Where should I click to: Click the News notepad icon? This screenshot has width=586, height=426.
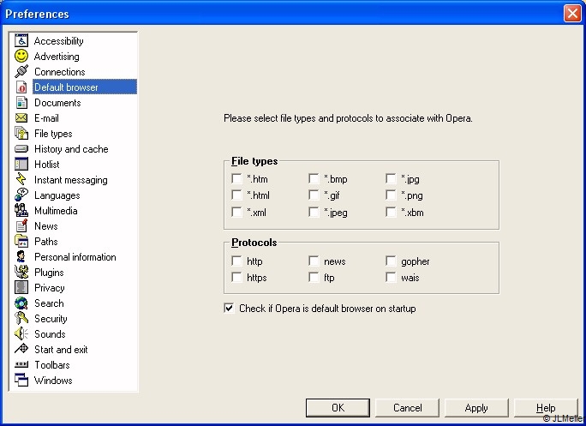point(21,226)
